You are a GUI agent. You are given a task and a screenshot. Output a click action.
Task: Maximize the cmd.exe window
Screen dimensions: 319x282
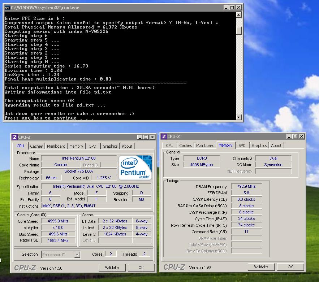point(232,8)
